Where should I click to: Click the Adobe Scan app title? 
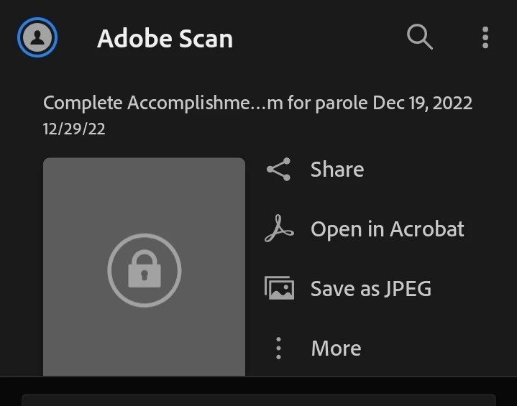pyautogui.click(x=165, y=38)
